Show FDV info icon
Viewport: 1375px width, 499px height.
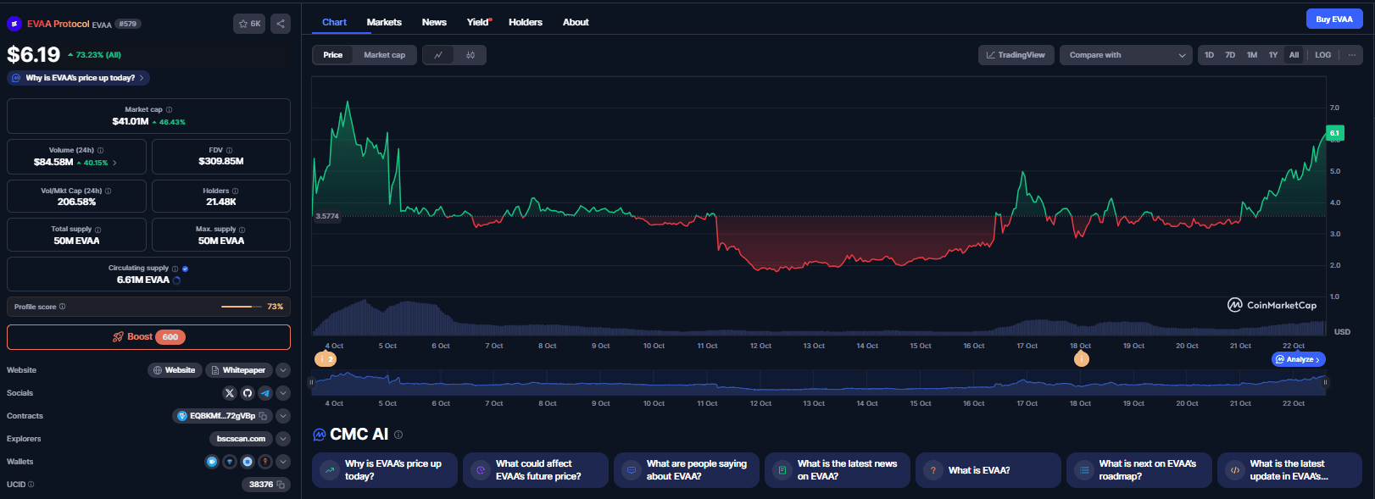click(x=229, y=150)
